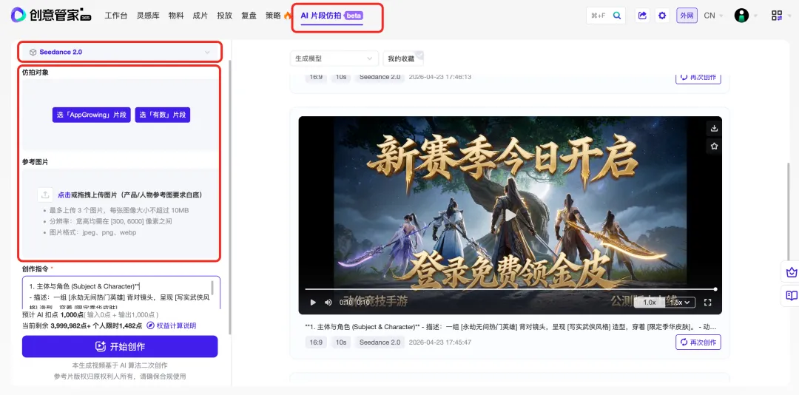The image size is (799, 395).
Task: Click the share export icon in header
Action: pos(642,16)
